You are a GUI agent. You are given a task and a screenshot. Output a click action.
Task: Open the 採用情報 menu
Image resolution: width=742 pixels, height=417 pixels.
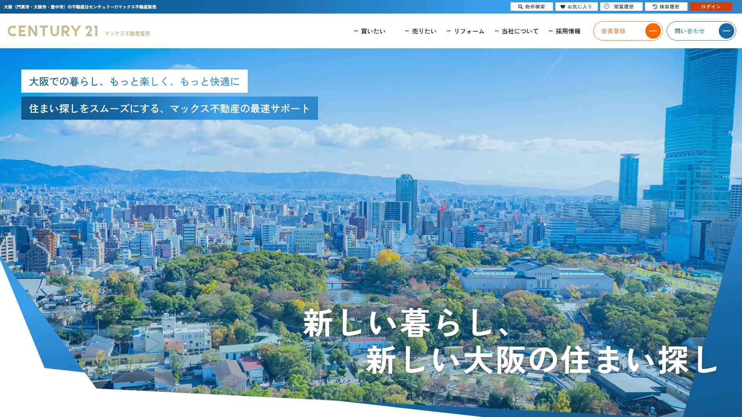565,31
